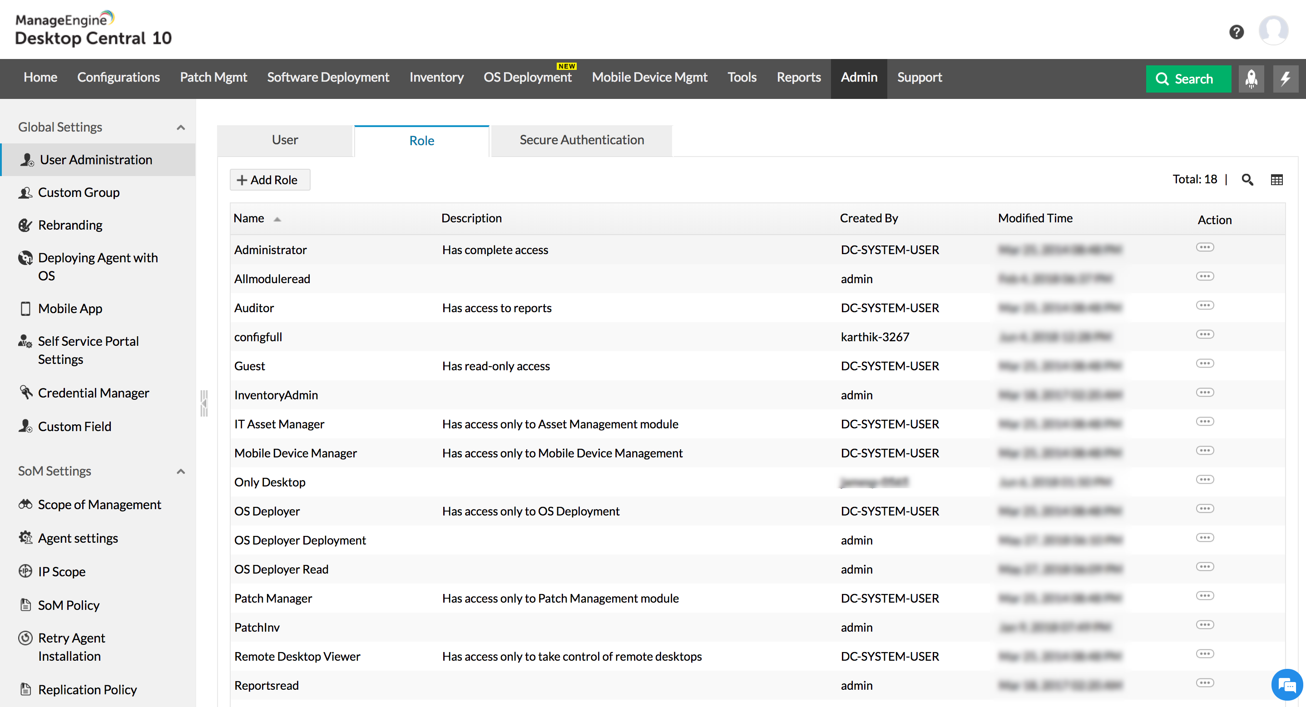Open the user profile avatar
Image resolution: width=1306 pixels, height=707 pixels.
click(x=1273, y=30)
